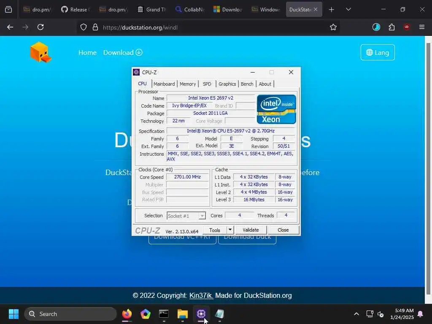
Task: Open the Download link in site navigation
Action: click(x=123, y=53)
